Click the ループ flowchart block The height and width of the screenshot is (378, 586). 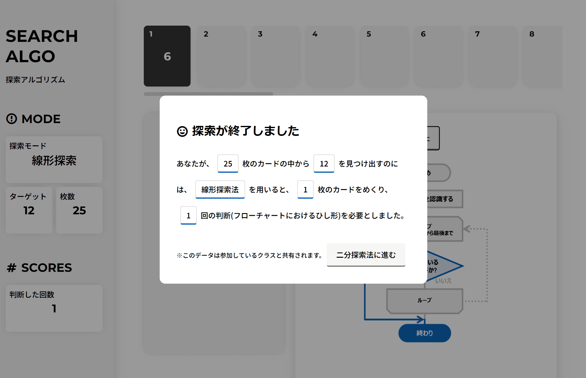coord(424,301)
